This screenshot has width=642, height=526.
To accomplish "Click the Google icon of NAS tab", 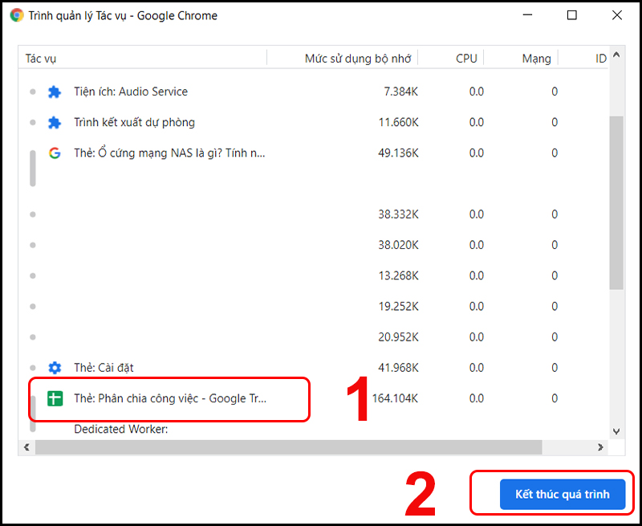I will (x=55, y=153).
